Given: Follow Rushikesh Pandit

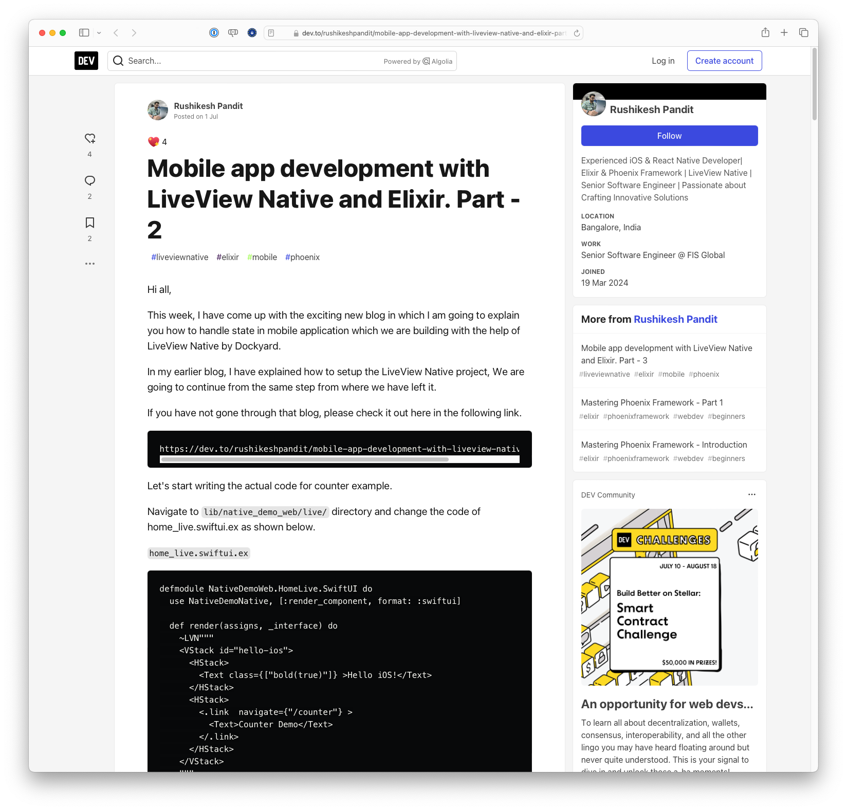Looking at the screenshot, I should (669, 135).
